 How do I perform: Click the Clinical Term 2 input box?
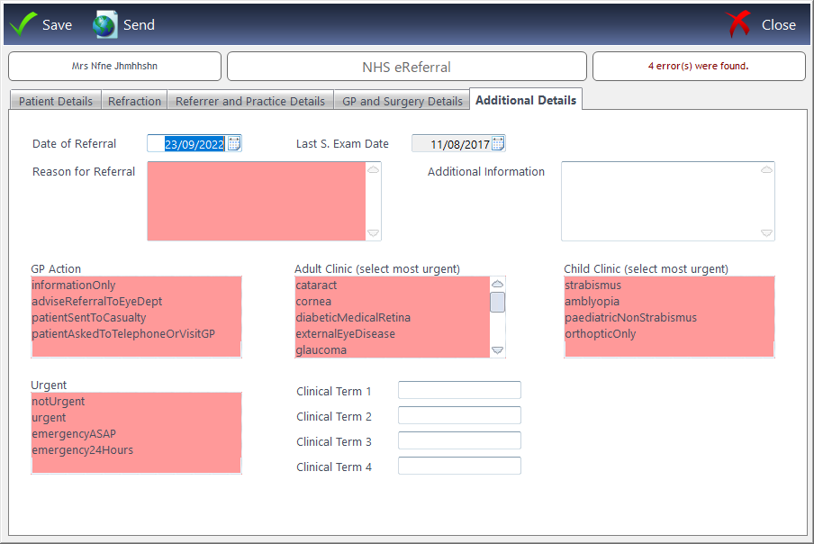pyautogui.click(x=459, y=415)
